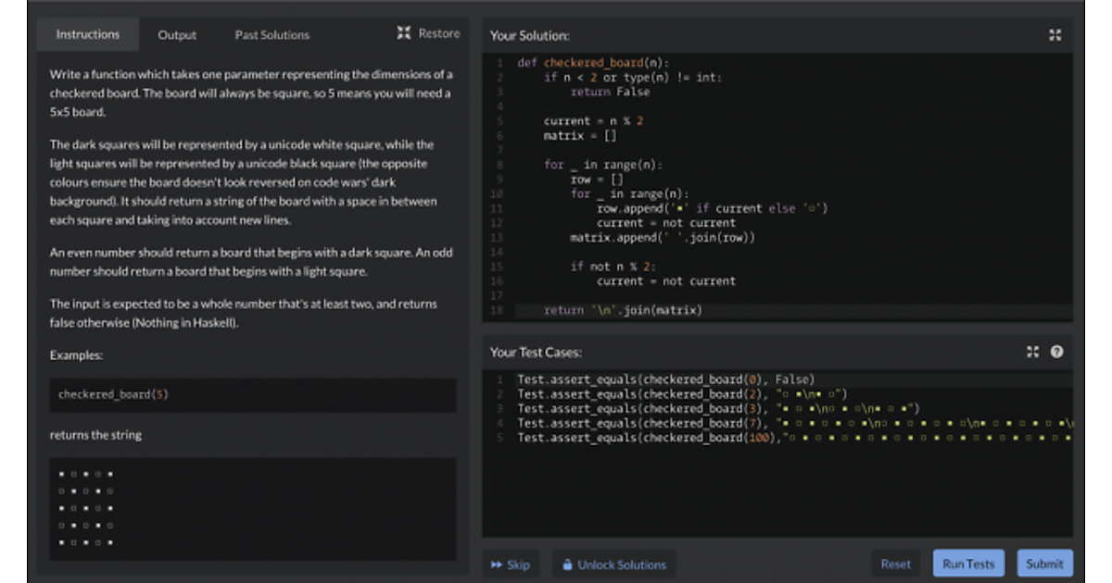The height and width of the screenshot is (583, 1112).
Task: Expand the Your Test Cases panel fullscreen
Action: tap(1033, 352)
